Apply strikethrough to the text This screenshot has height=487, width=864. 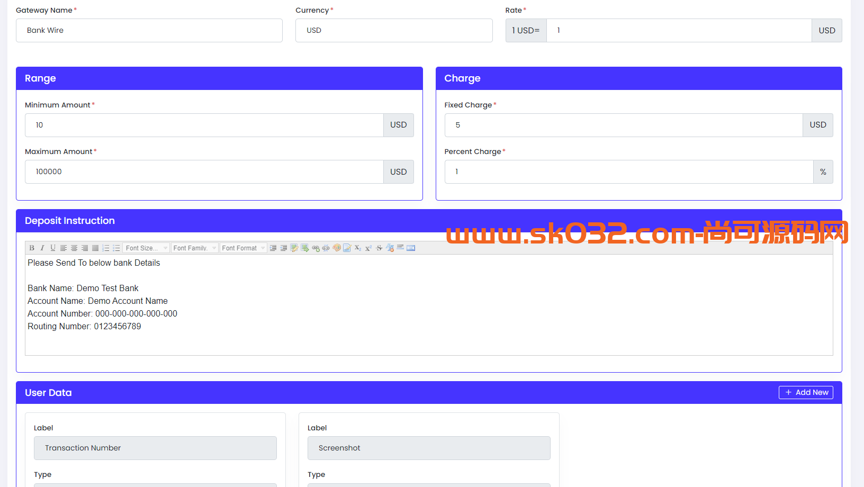[x=379, y=248]
